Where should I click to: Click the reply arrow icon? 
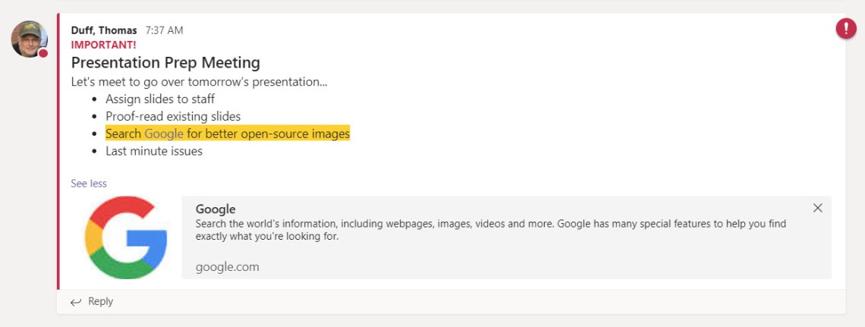pos(76,302)
